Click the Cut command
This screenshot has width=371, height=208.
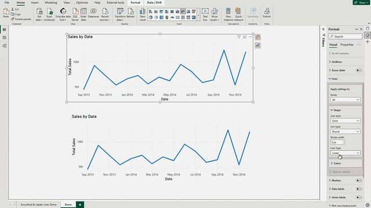pyautogui.click(x=15, y=9)
